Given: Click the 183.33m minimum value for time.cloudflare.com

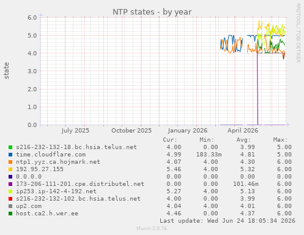Looking at the screenshot, I should pyautogui.click(x=209, y=155).
